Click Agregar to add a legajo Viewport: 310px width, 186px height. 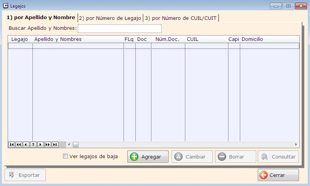[148, 157]
